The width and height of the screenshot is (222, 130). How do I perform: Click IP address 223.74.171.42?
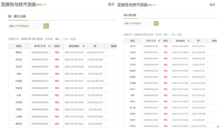(x=198, y=46)
